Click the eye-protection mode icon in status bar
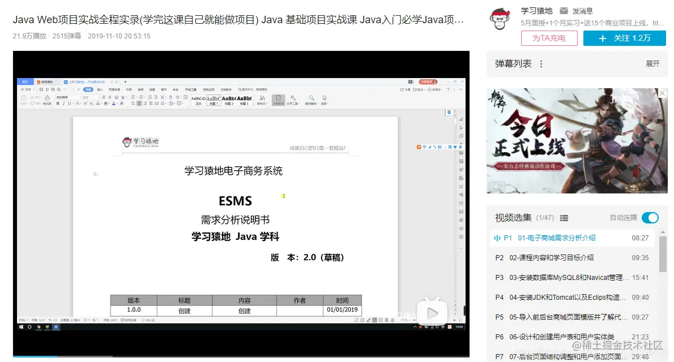The image size is (674, 362). click(393, 320)
